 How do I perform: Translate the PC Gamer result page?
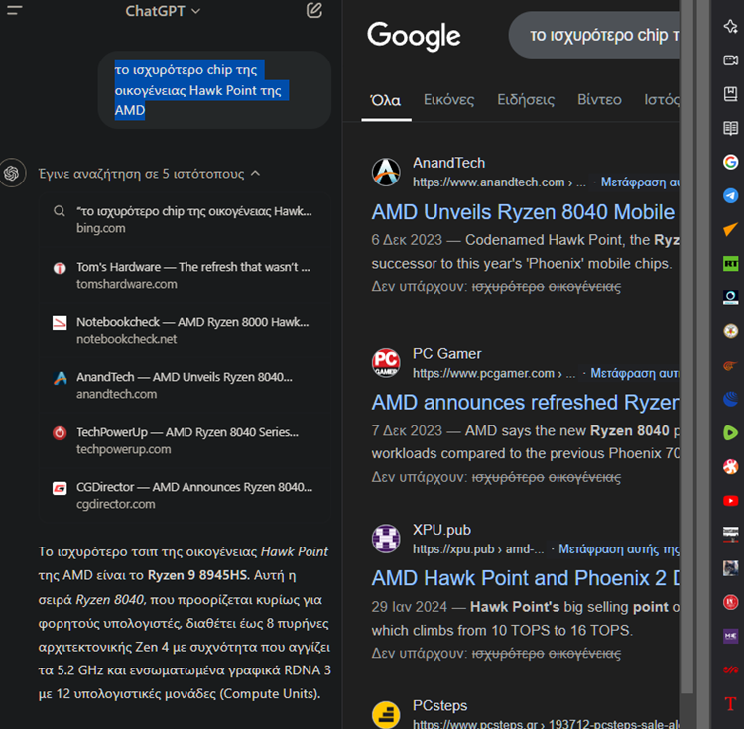pyautogui.click(x=635, y=373)
